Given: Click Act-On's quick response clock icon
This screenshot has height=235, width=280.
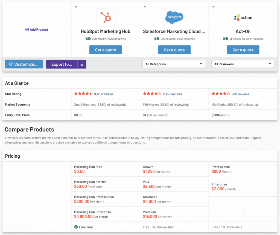Looking at the screenshot, I should (x=226, y=39).
